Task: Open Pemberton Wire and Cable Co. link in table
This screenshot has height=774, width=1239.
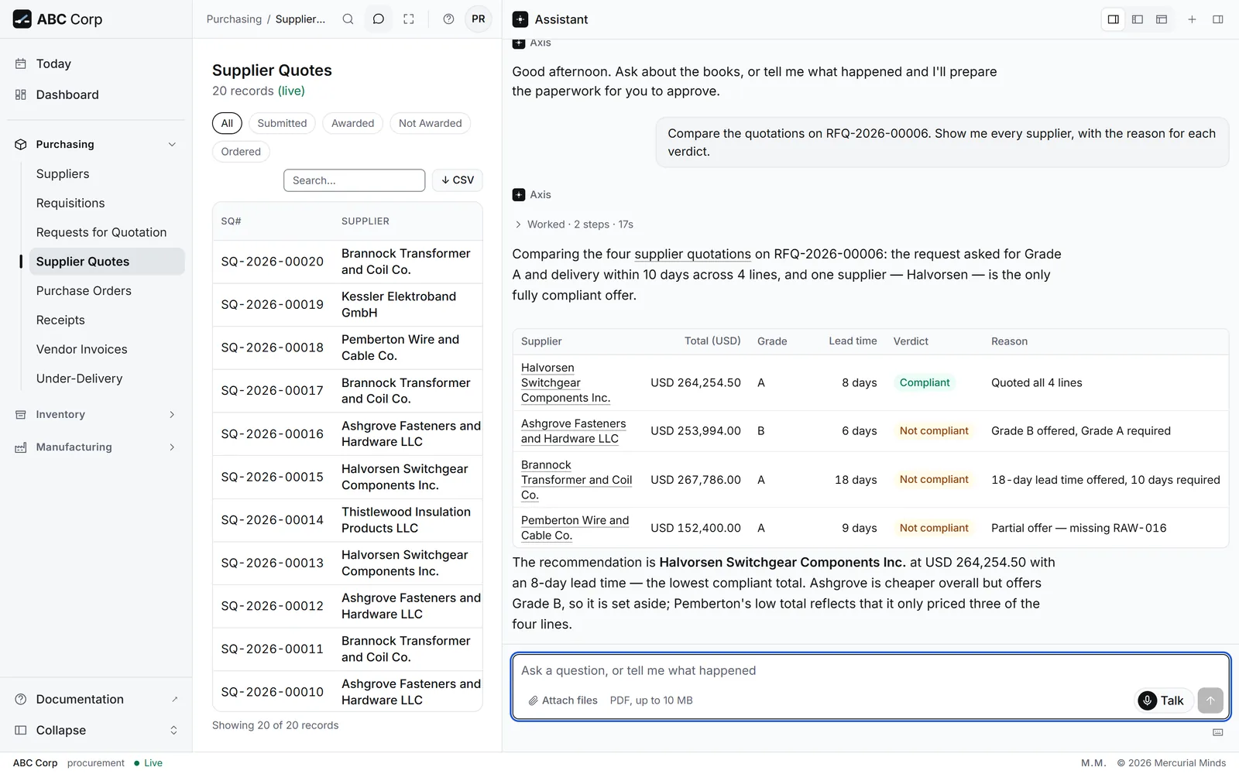Action: point(575,528)
